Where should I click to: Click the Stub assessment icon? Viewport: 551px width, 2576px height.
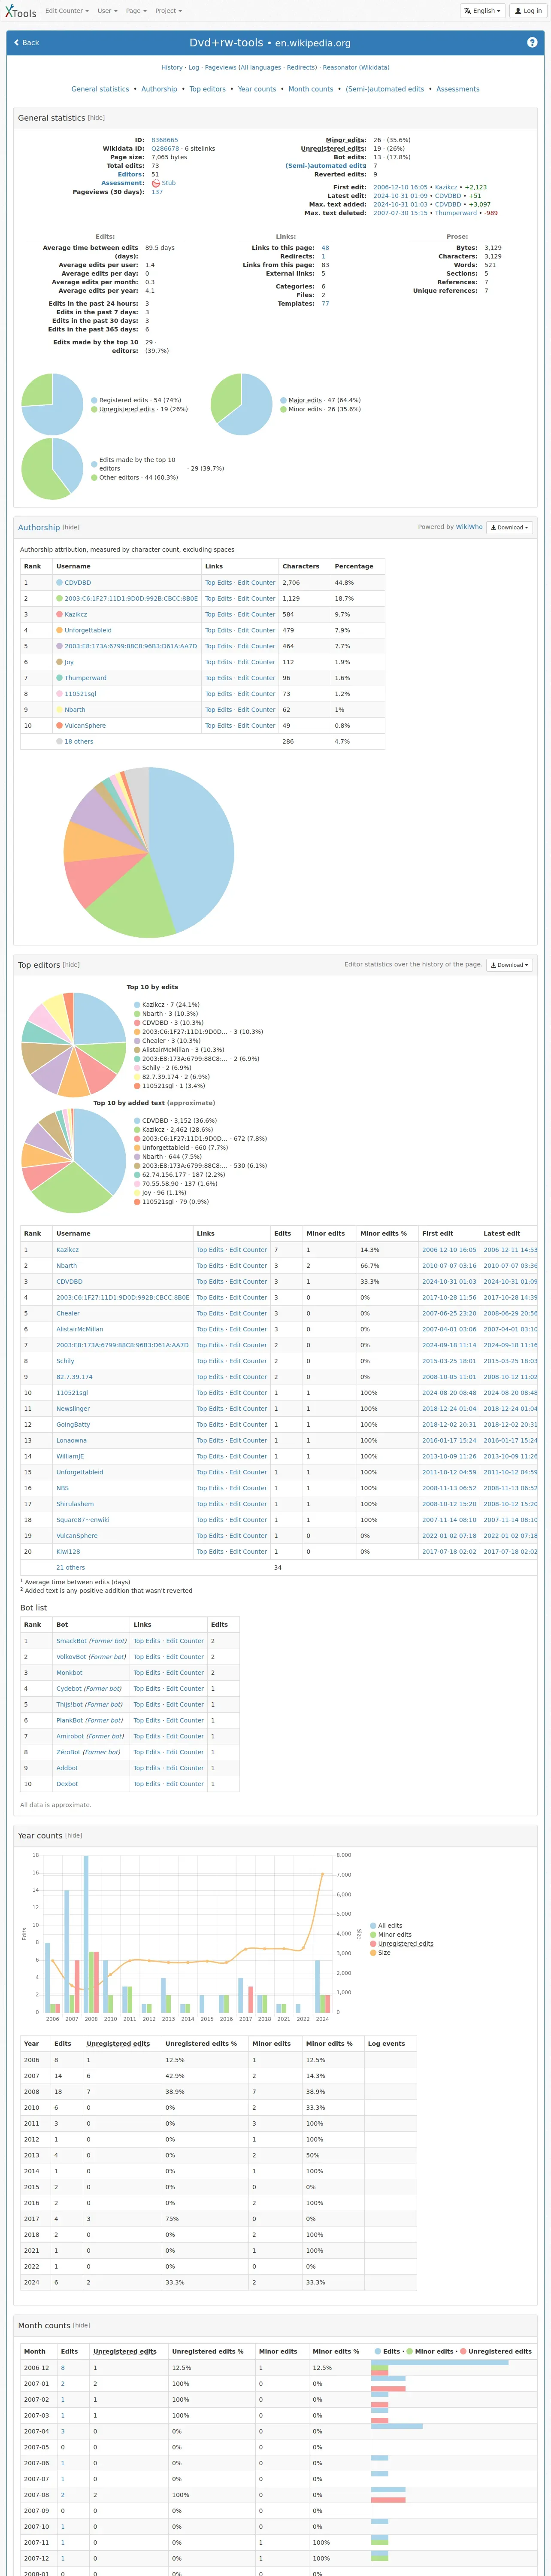click(x=156, y=183)
